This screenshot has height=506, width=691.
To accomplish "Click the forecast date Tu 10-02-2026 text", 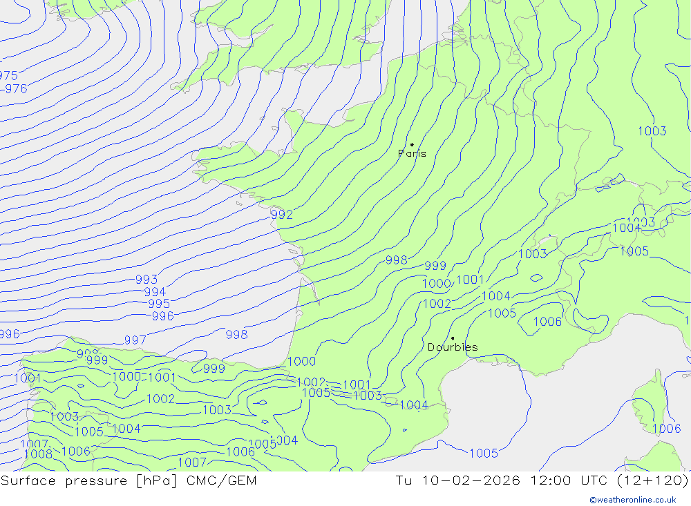I will pyautogui.click(x=457, y=480).
